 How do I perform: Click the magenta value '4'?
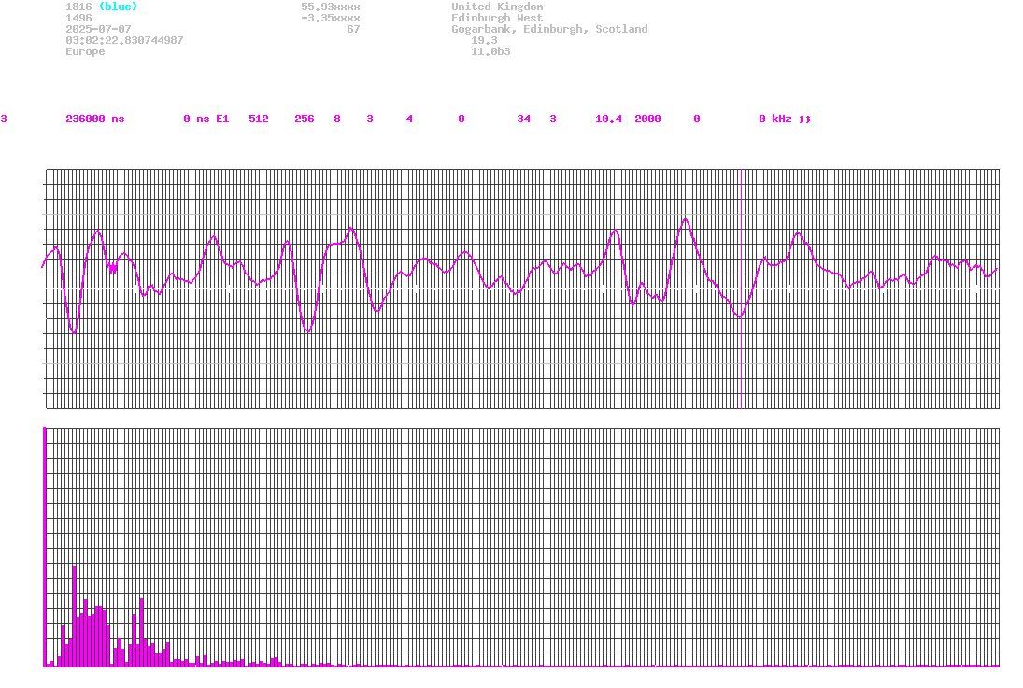409,119
